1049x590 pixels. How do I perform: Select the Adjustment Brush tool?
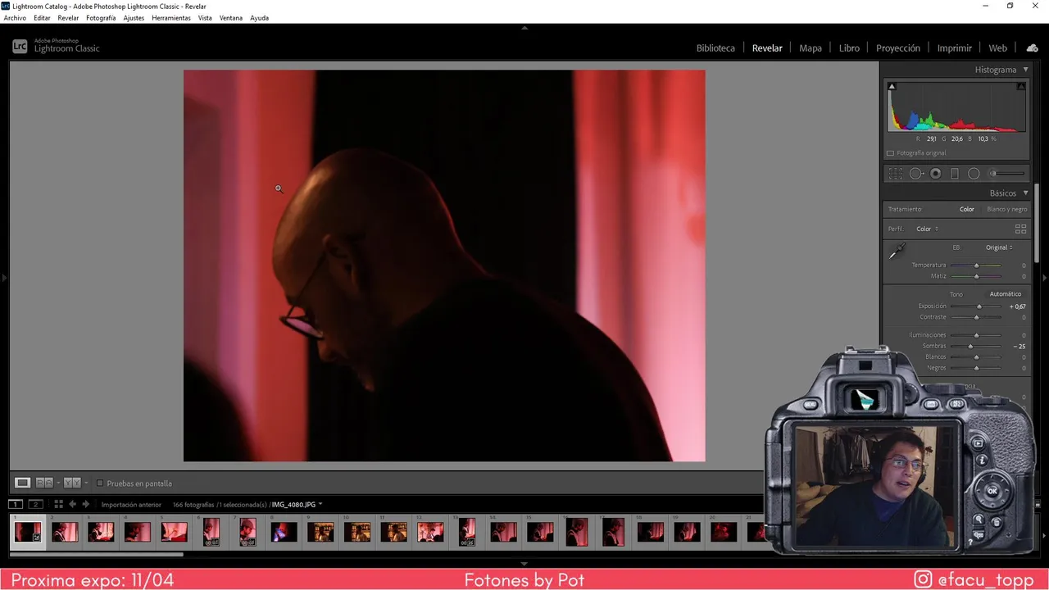pos(1007,174)
